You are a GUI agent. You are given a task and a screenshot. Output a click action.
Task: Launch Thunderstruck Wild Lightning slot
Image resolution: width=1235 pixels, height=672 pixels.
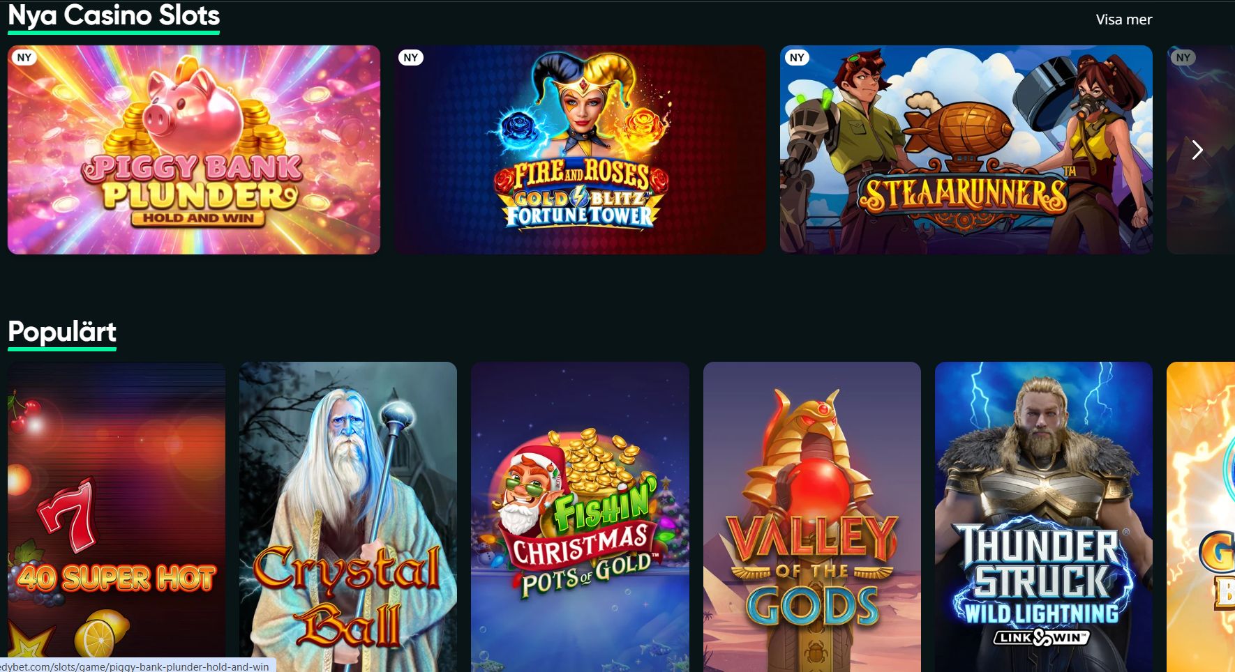[1044, 517]
